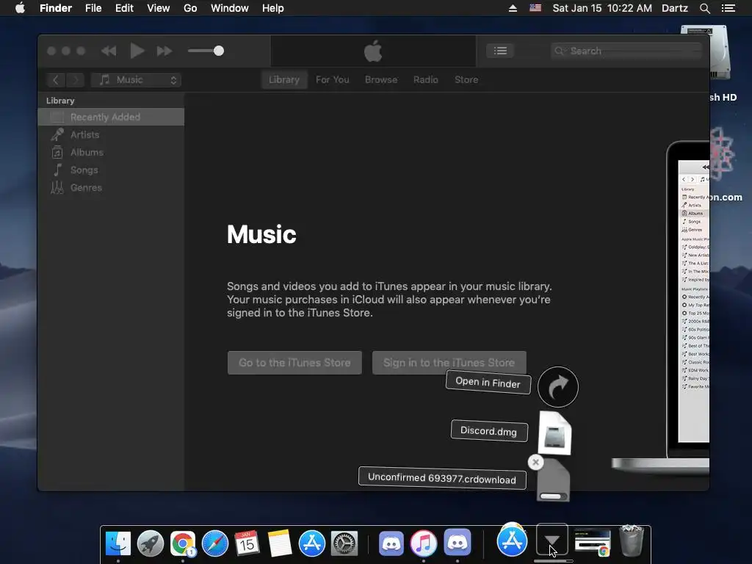Viewport: 752px width, 564px height.
Task: Open Spotlight search magnifier icon
Action: (x=705, y=8)
